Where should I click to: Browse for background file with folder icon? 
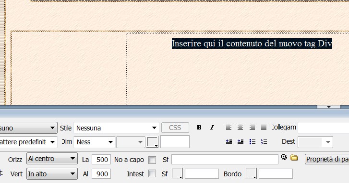[294, 158]
